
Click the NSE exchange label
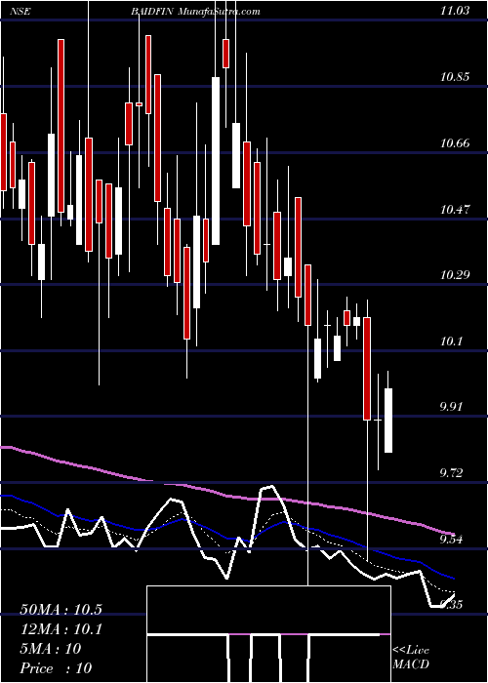point(20,12)
